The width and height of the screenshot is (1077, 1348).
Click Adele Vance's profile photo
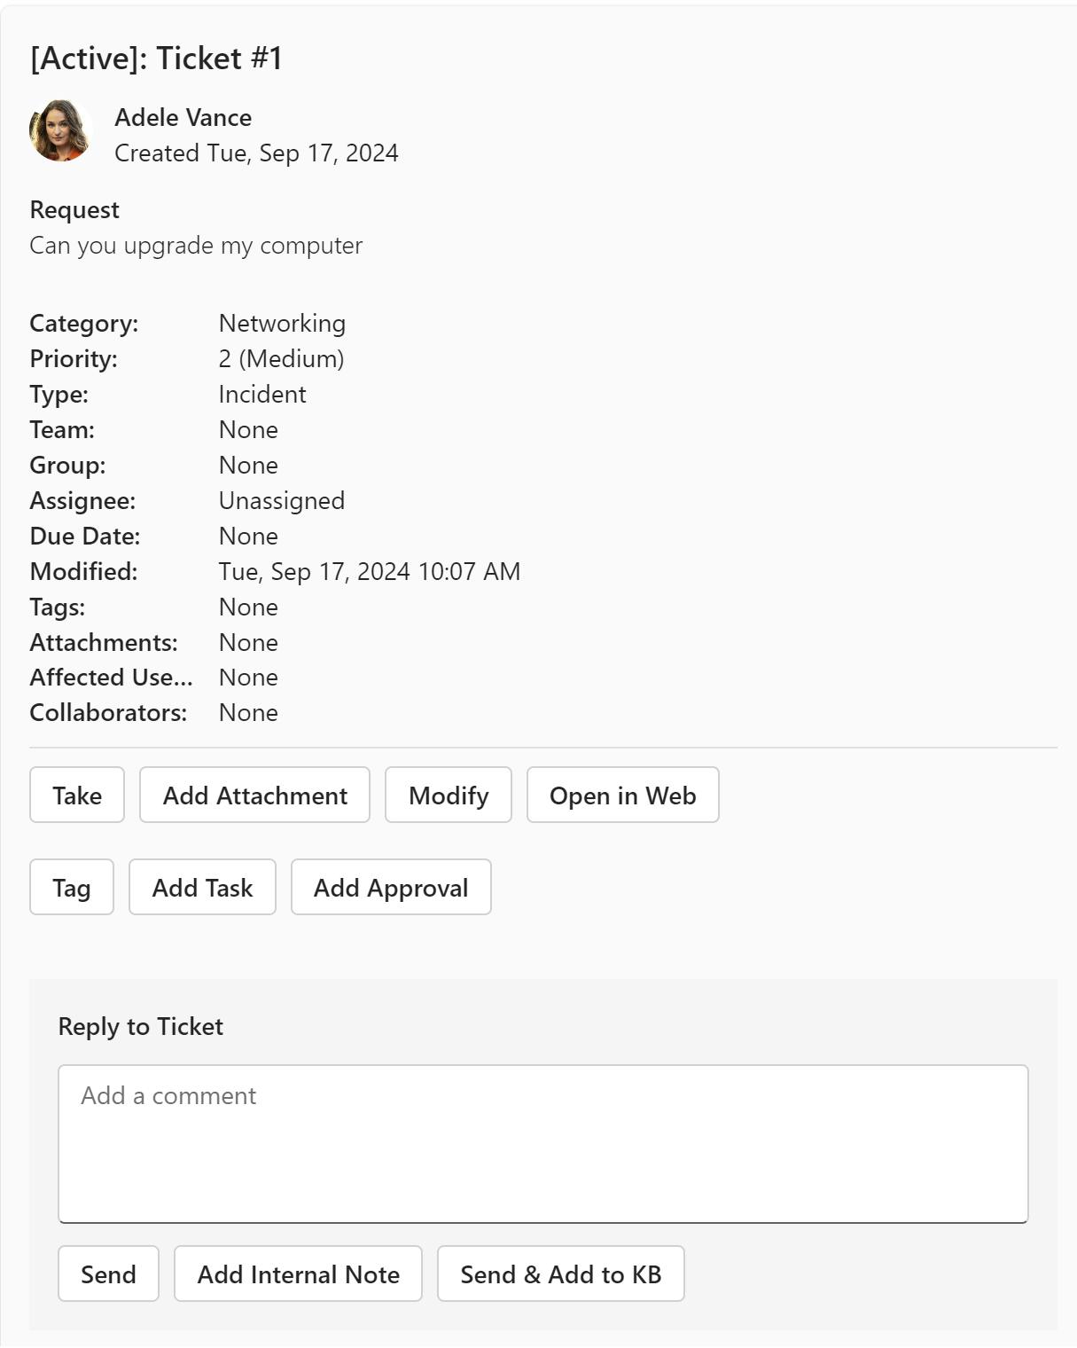(61, 131)
